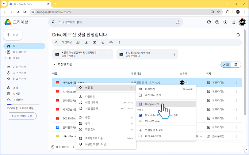The height and width of the screenshot is (155, 249).
Task: Open new browser tab
Action: 55,4
